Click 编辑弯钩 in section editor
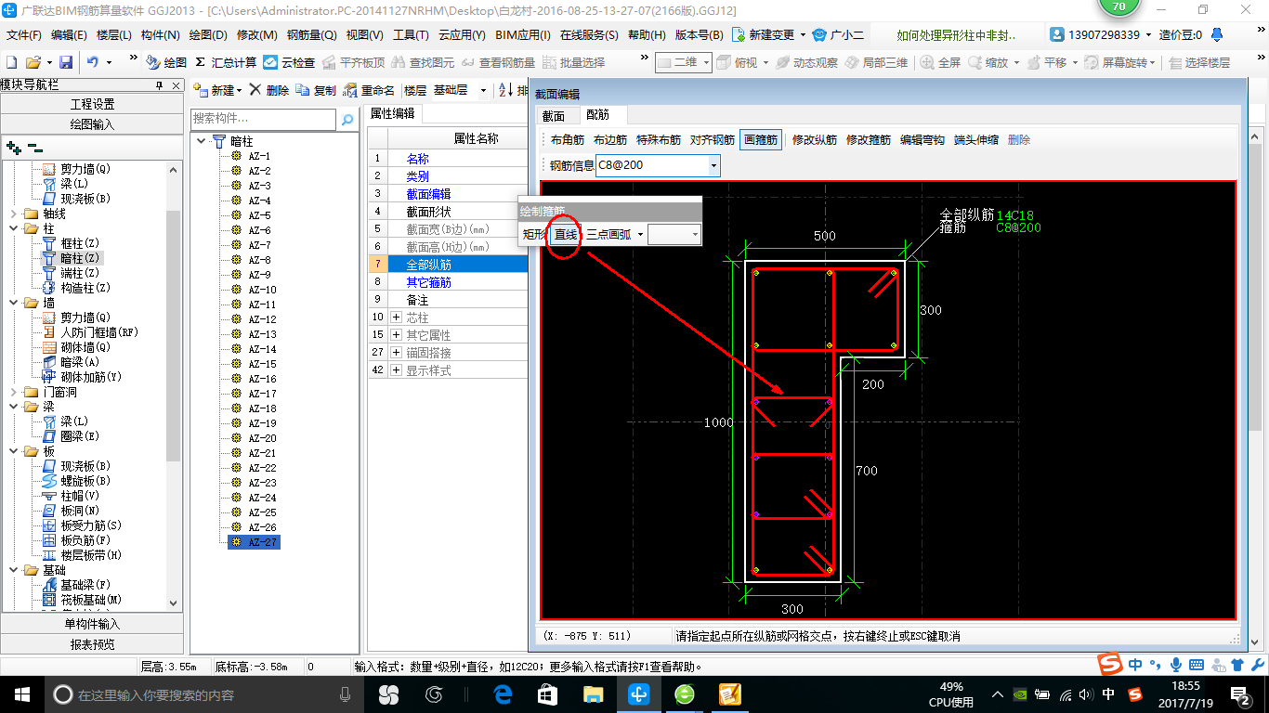Image resolution: width=1269 pixels, height=713 pixels. (x=922, y=140)
